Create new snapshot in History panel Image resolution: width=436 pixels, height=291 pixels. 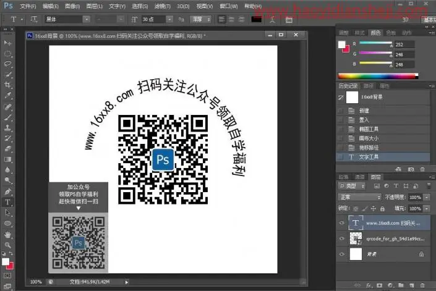pyautogui.click(x=411, y=169)
